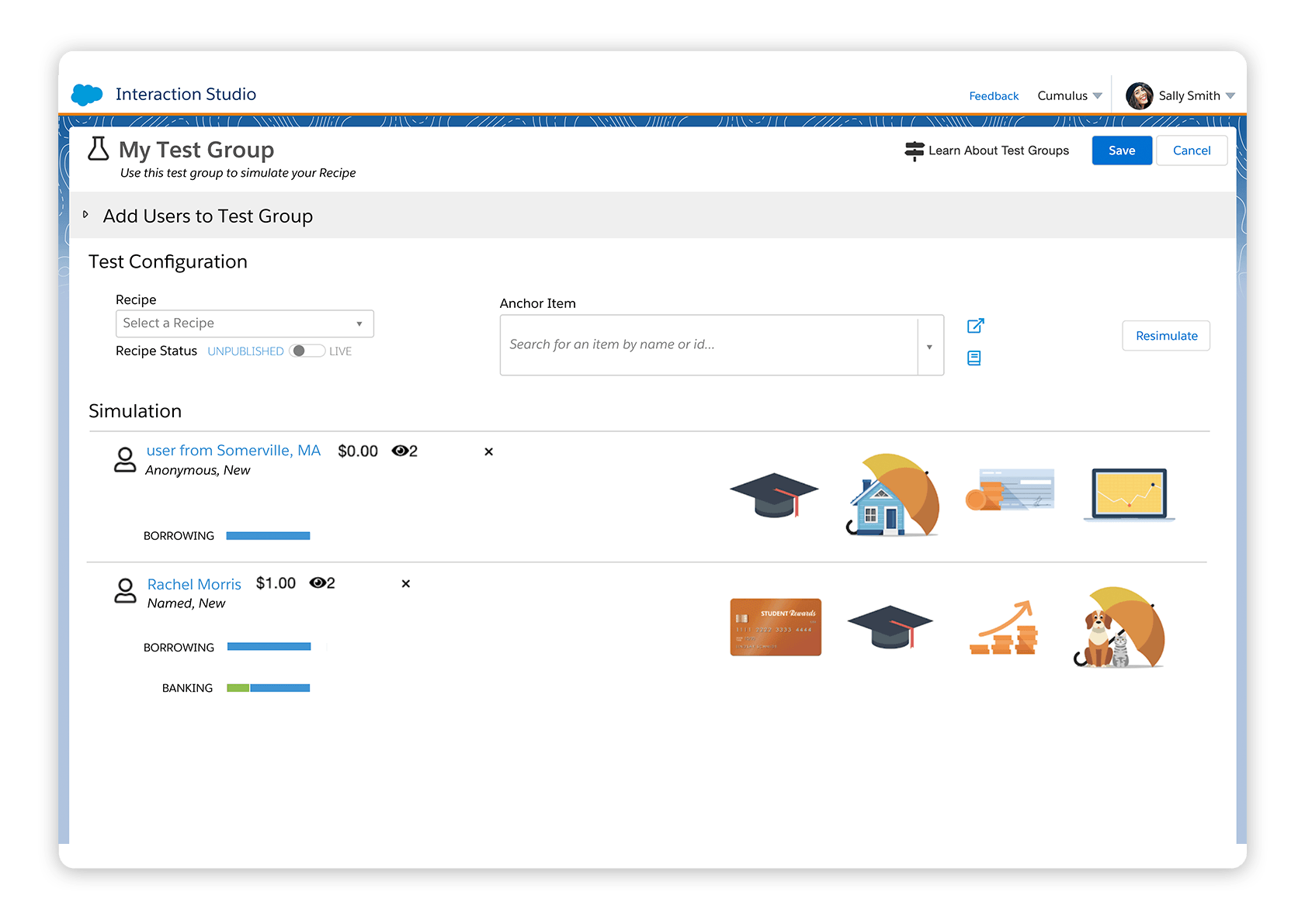The width and height of the screenshot is (1312, 923).
Task: Click the BORROWING bar for Rachel Morris
Action: (x=269, y=647)
